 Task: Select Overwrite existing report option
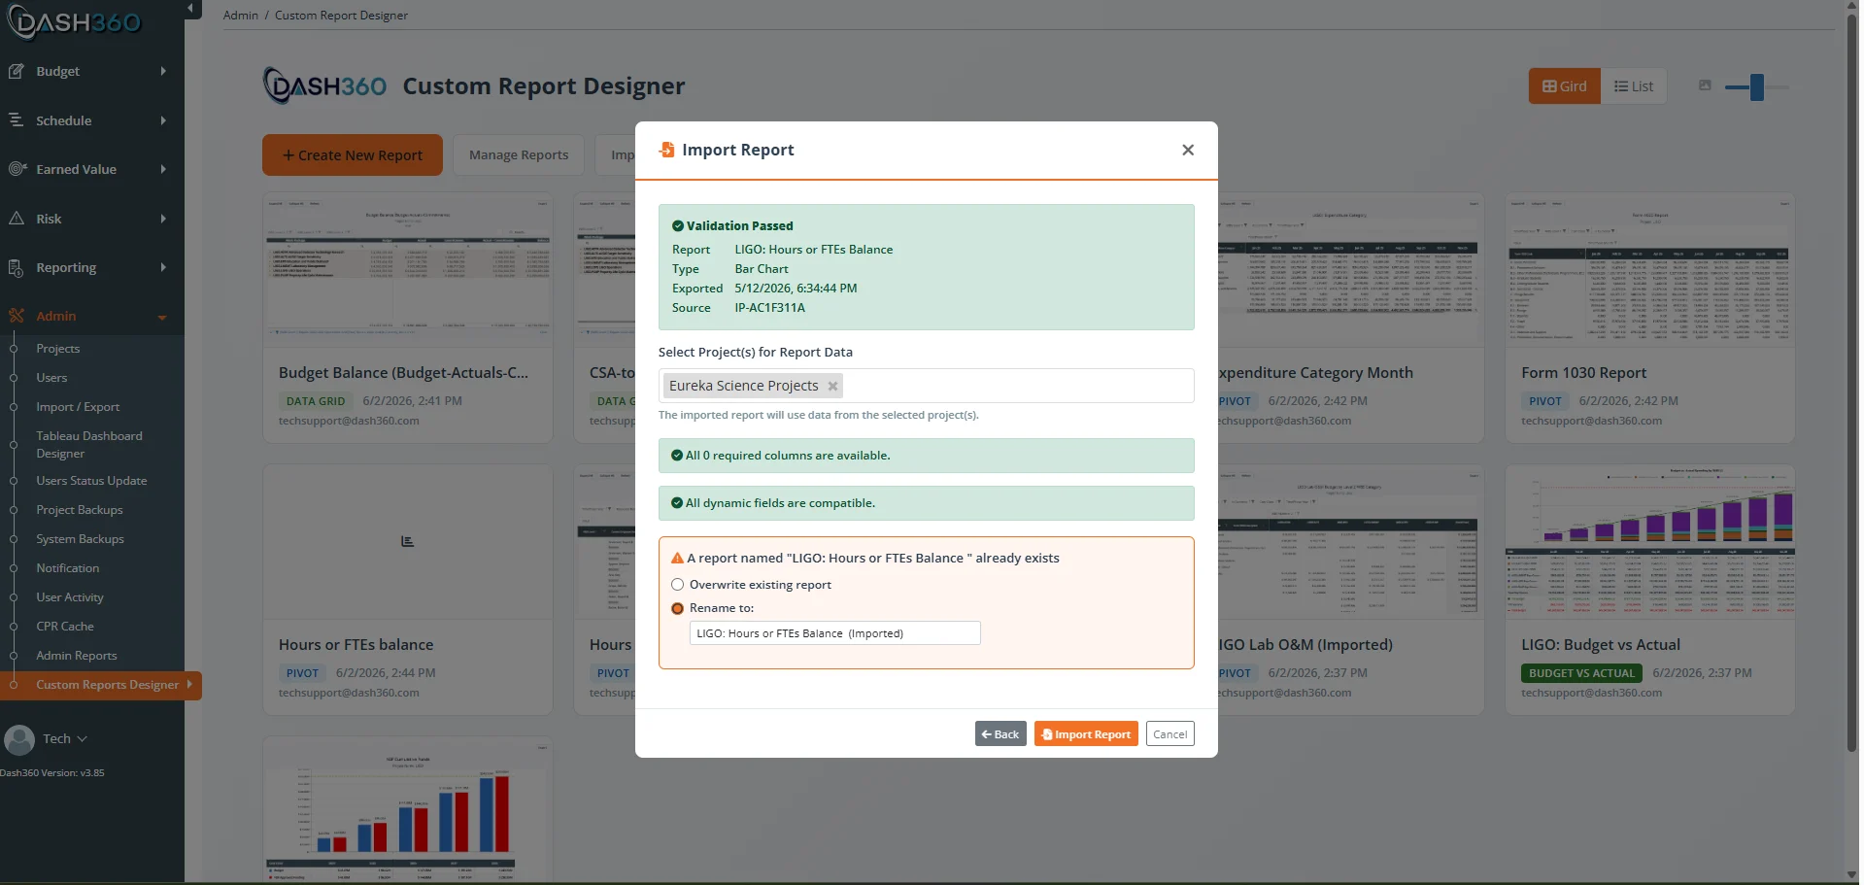click(677, 585)
